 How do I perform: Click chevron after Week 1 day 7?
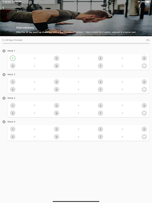[x=122, y=66]
